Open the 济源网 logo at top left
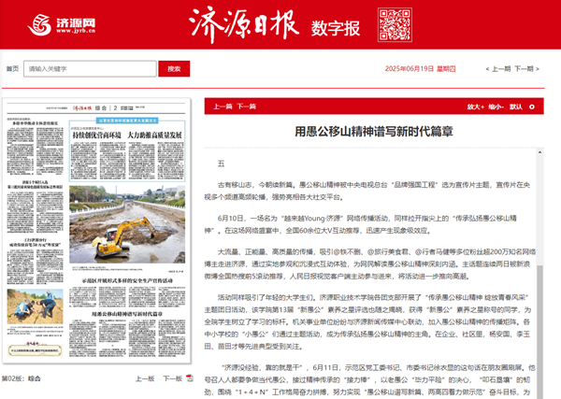The image size is (561, 399). 62,24
